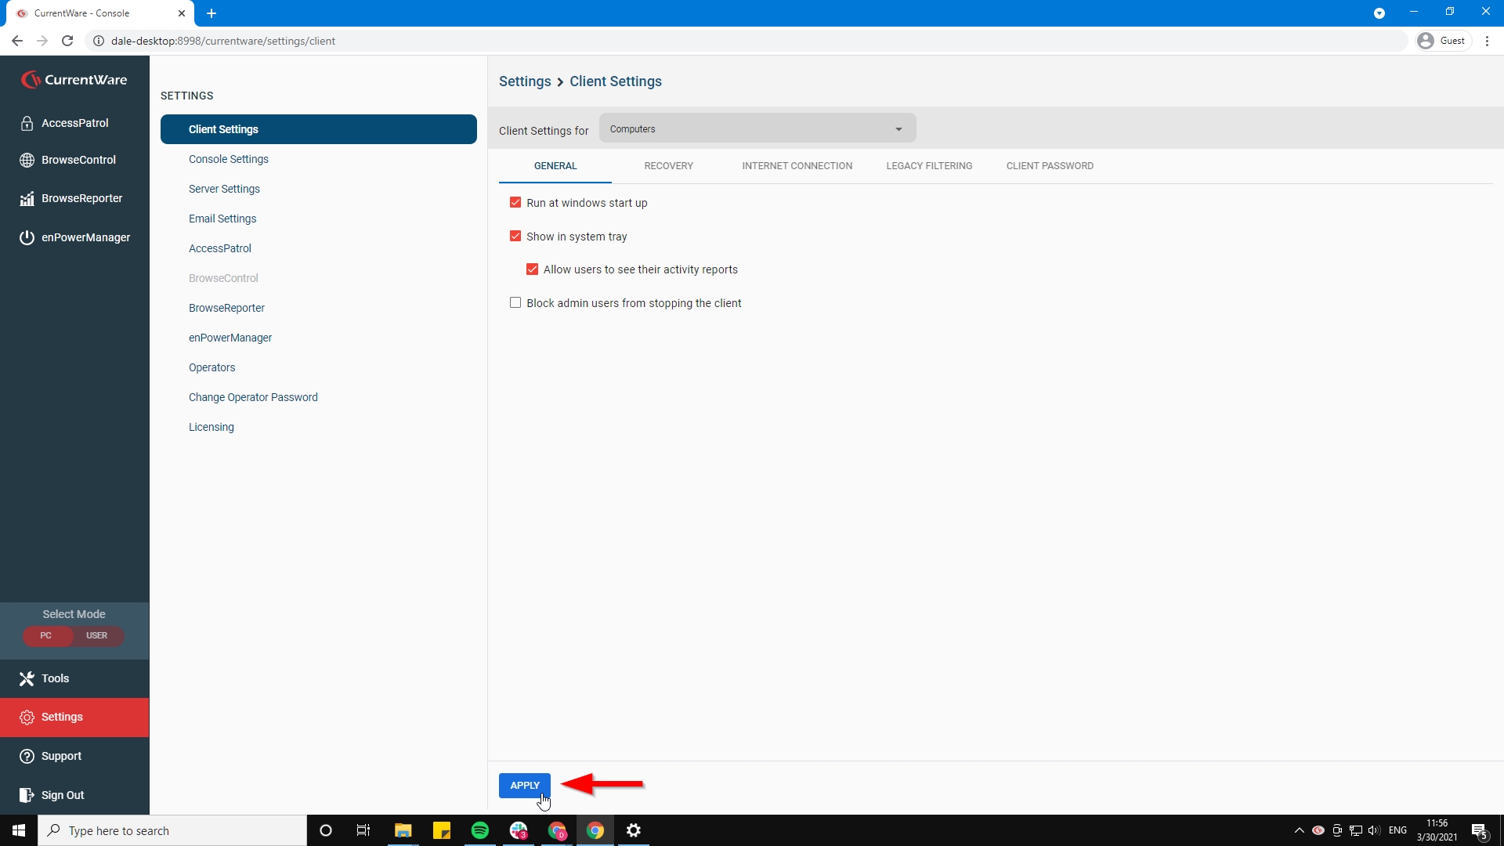Open enPowerManager power icon in sidebar
1504x846 pixels.
click(x=27, y=237)
